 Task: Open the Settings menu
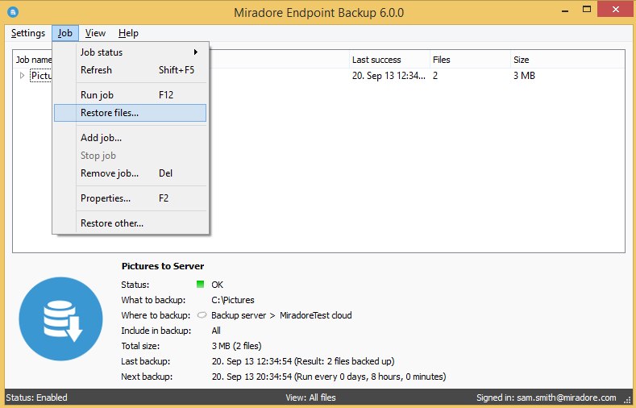tap(28, 33)
